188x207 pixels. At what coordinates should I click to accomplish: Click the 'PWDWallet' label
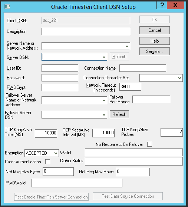click(16, 183)
